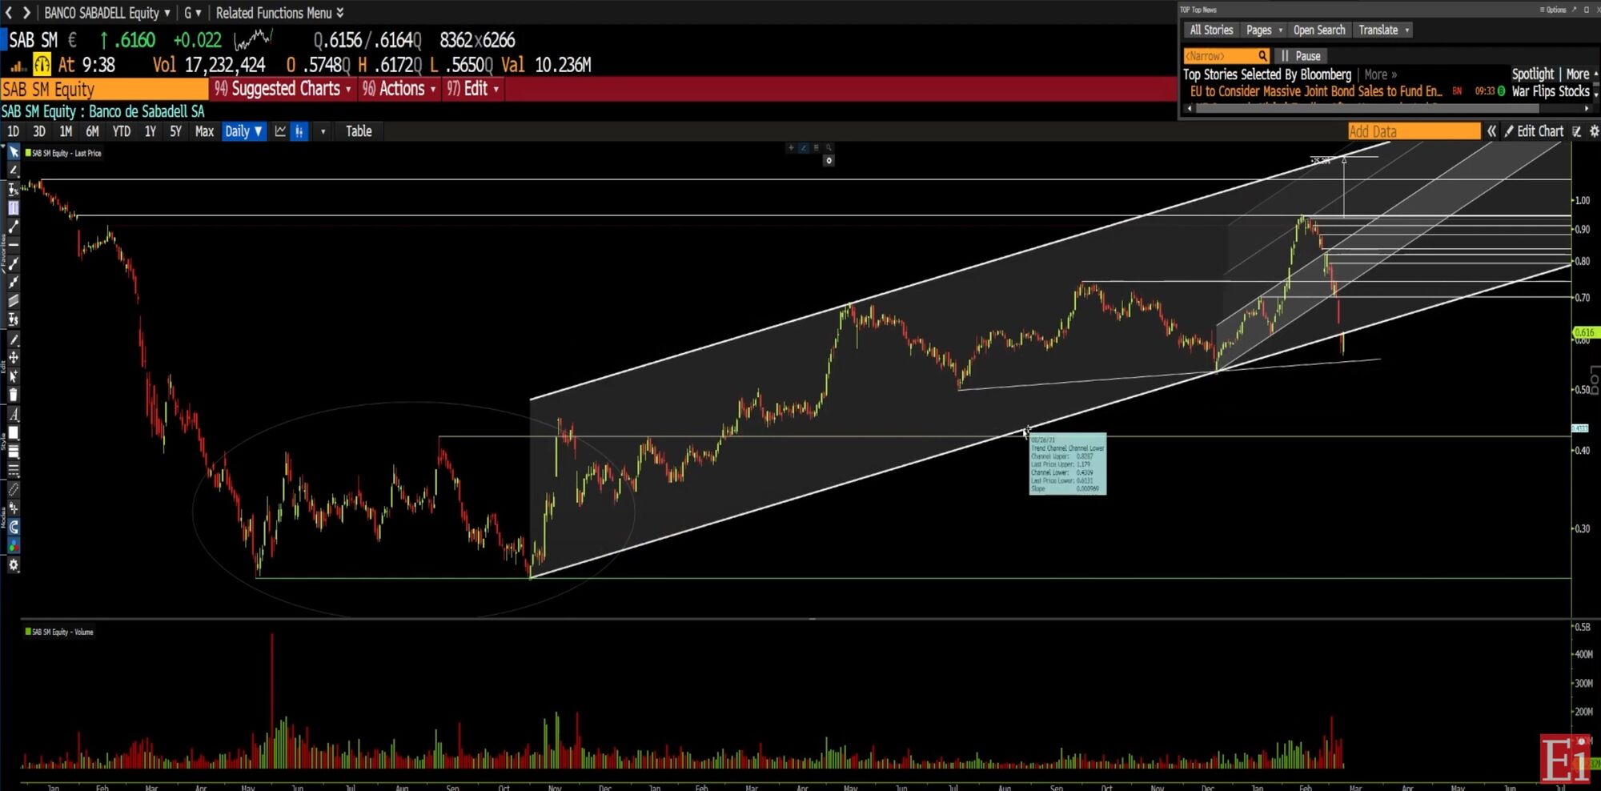Toggle the magnet snap mode
The image size is (1601, 791).
click(14, 527)
